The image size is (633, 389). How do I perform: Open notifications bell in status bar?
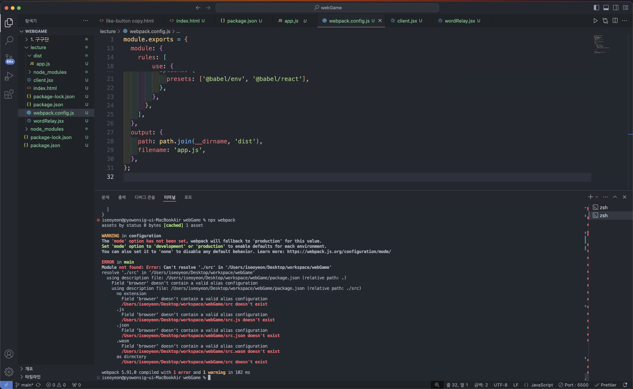coord(625,385)
